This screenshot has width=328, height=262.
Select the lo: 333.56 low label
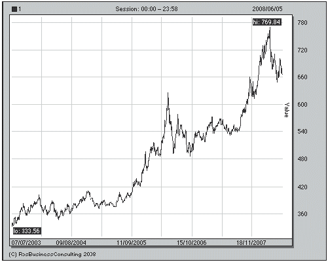click(x=27, y=231)
